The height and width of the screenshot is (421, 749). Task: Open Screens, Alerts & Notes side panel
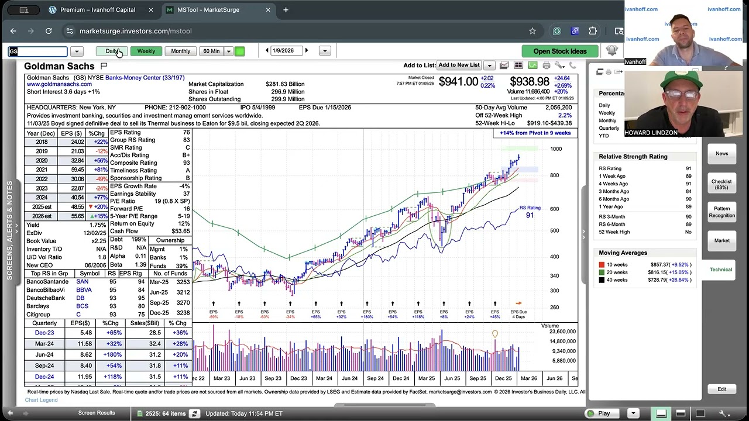(x=9, y=230)
